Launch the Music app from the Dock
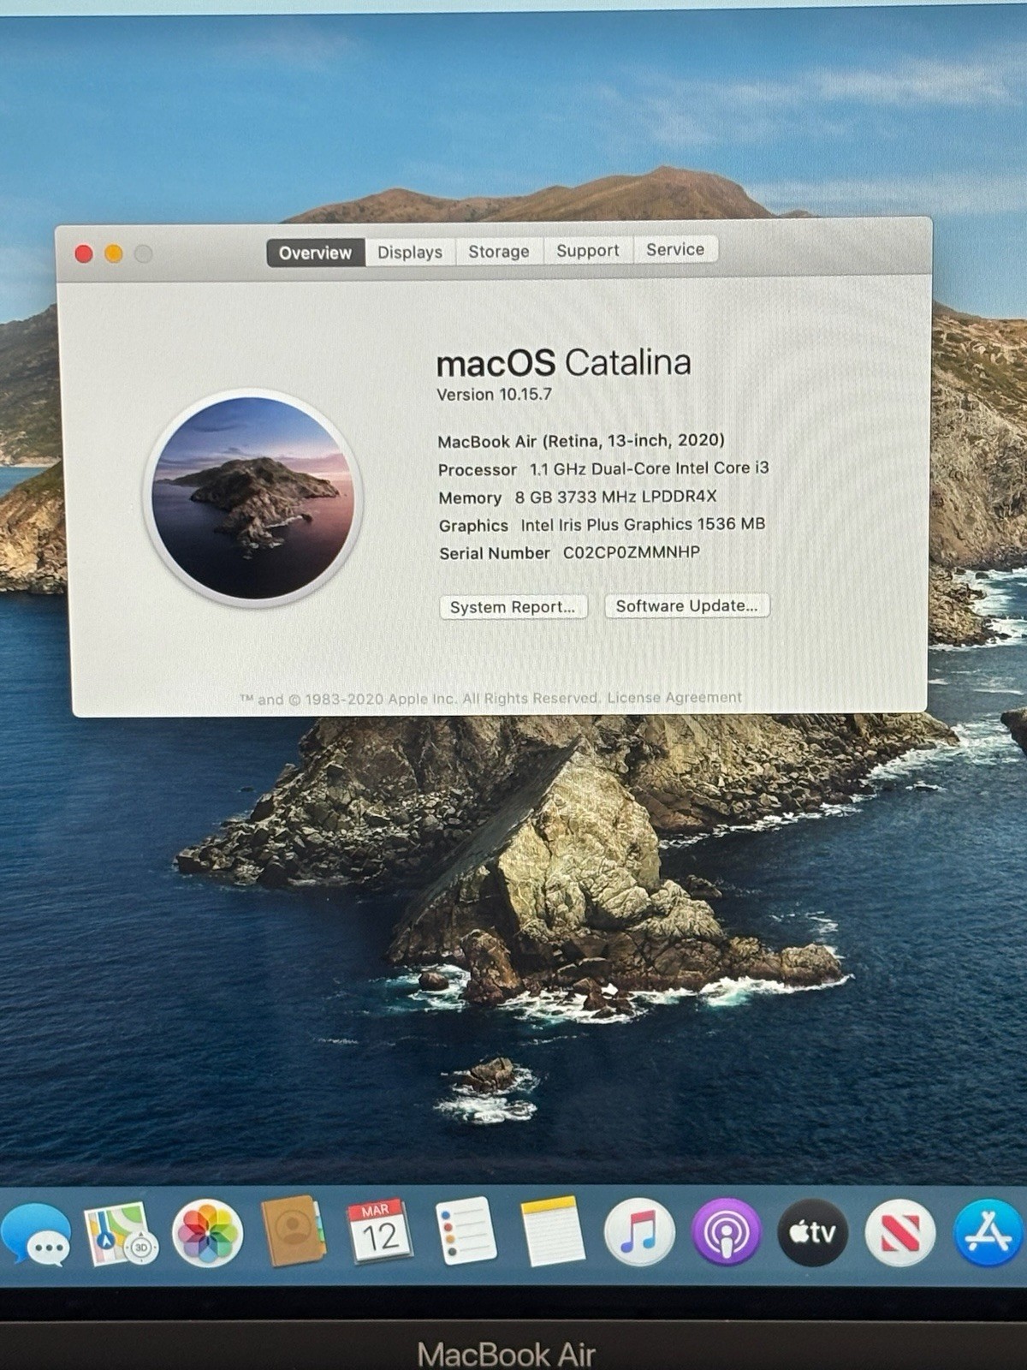 639,1232
